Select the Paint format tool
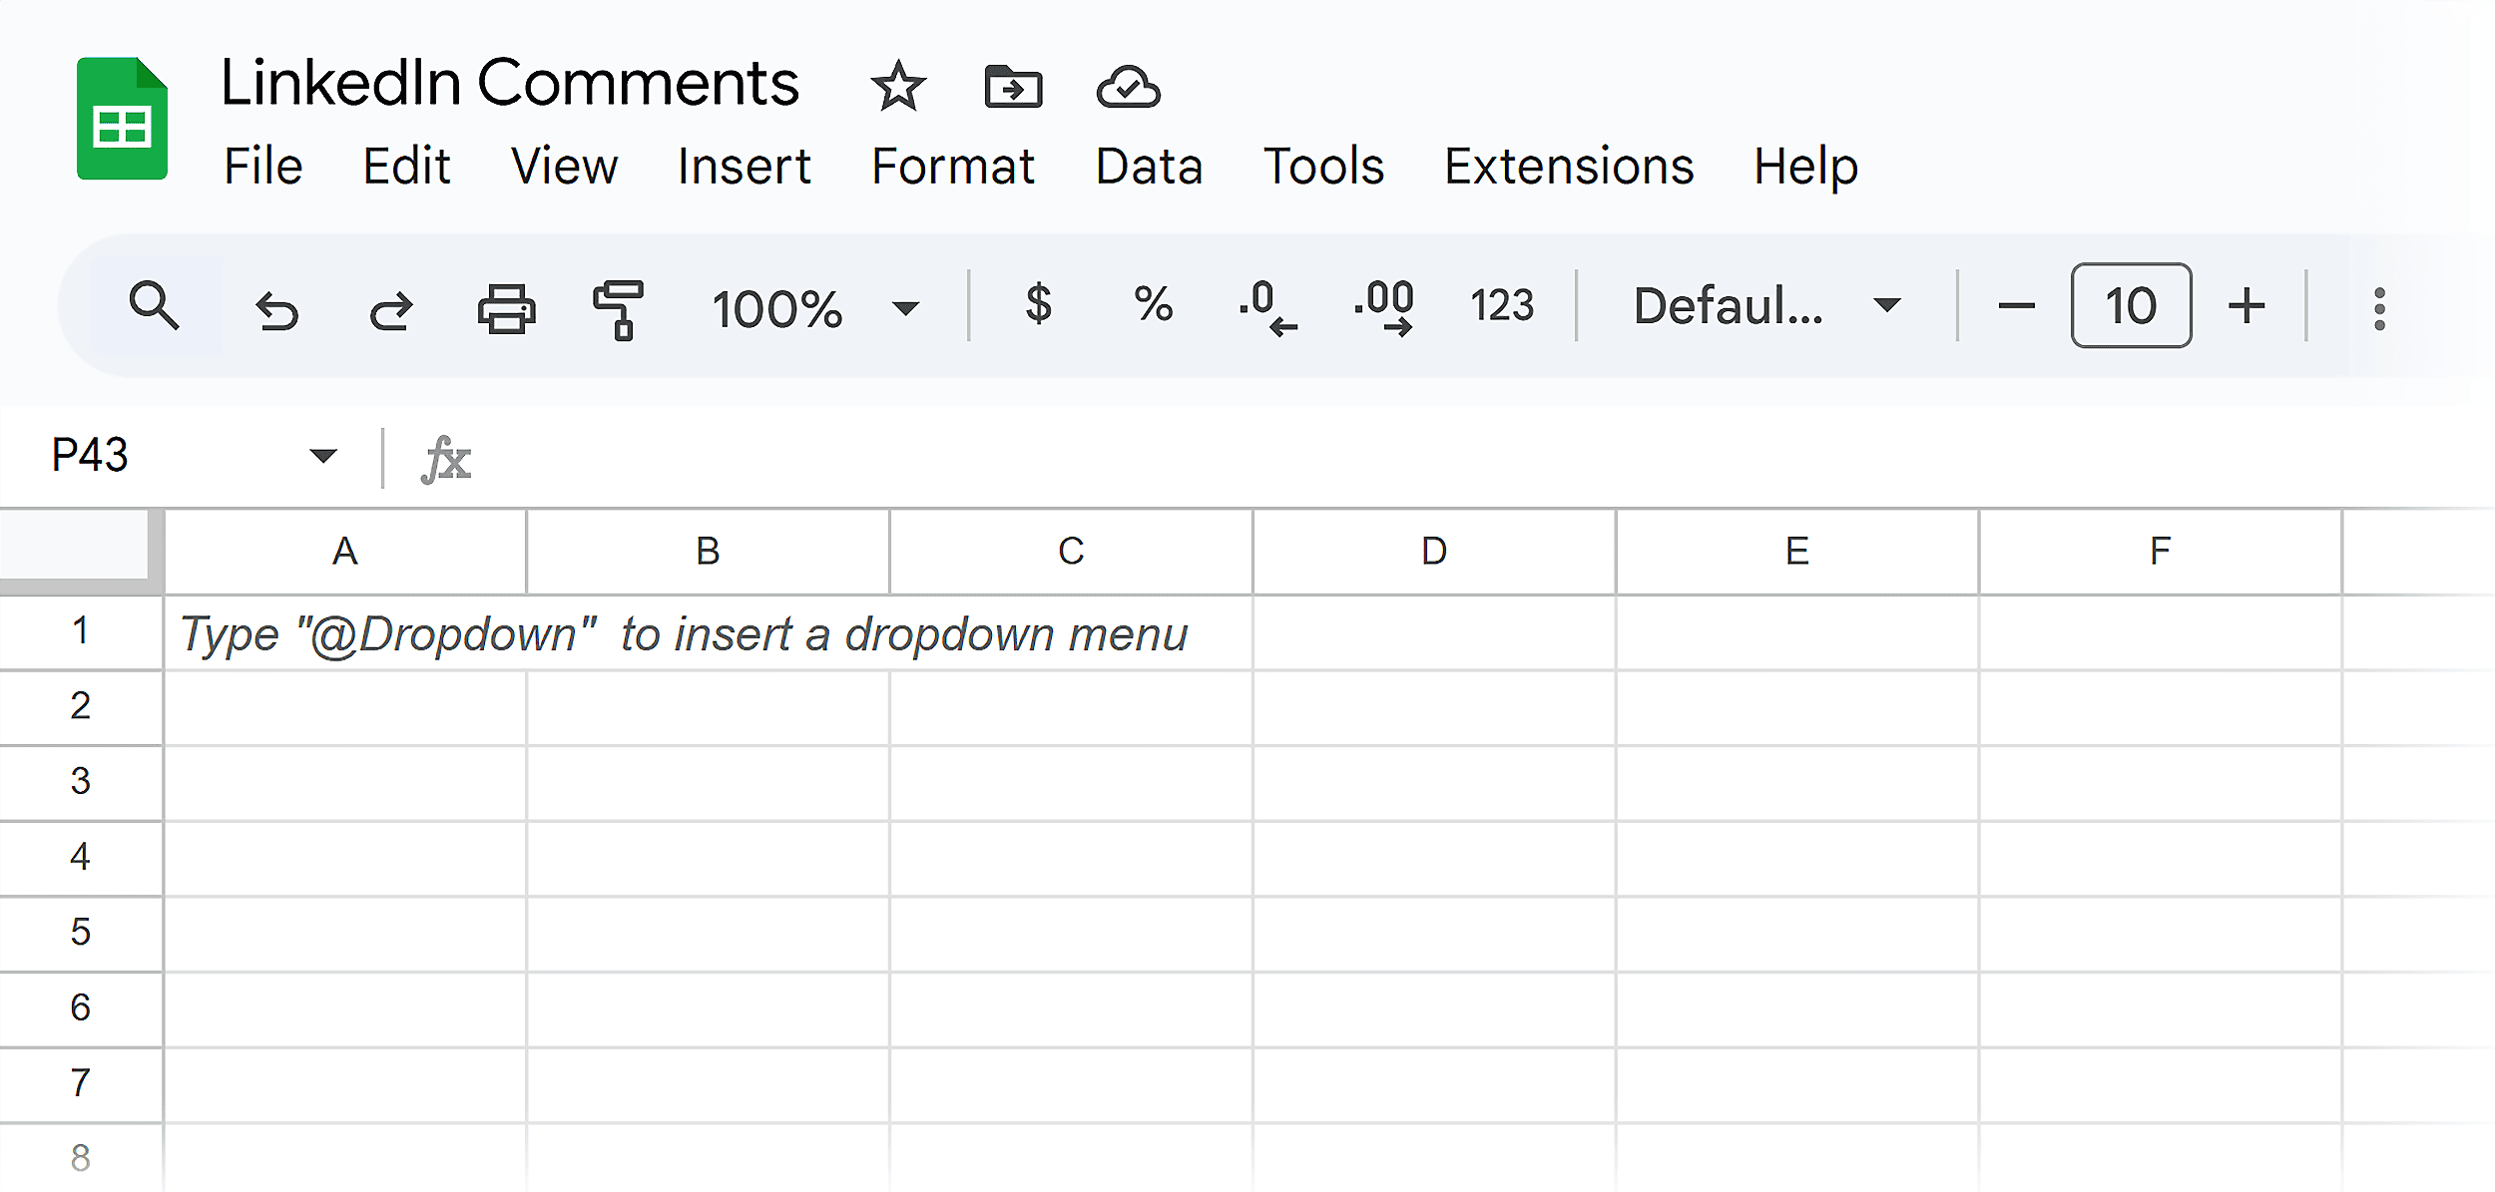 [617, 308]
